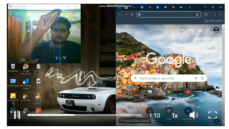Open Chrome three-dot menu

pyautogui.click(x=221, y=14)
